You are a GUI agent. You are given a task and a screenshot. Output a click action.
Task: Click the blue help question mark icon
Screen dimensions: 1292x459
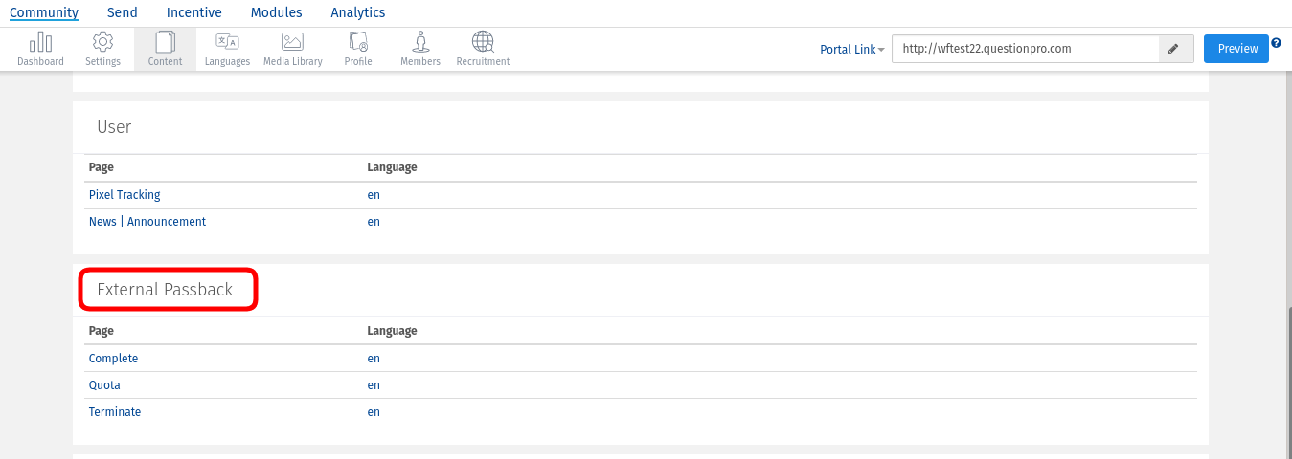[x=1276, y=43]
